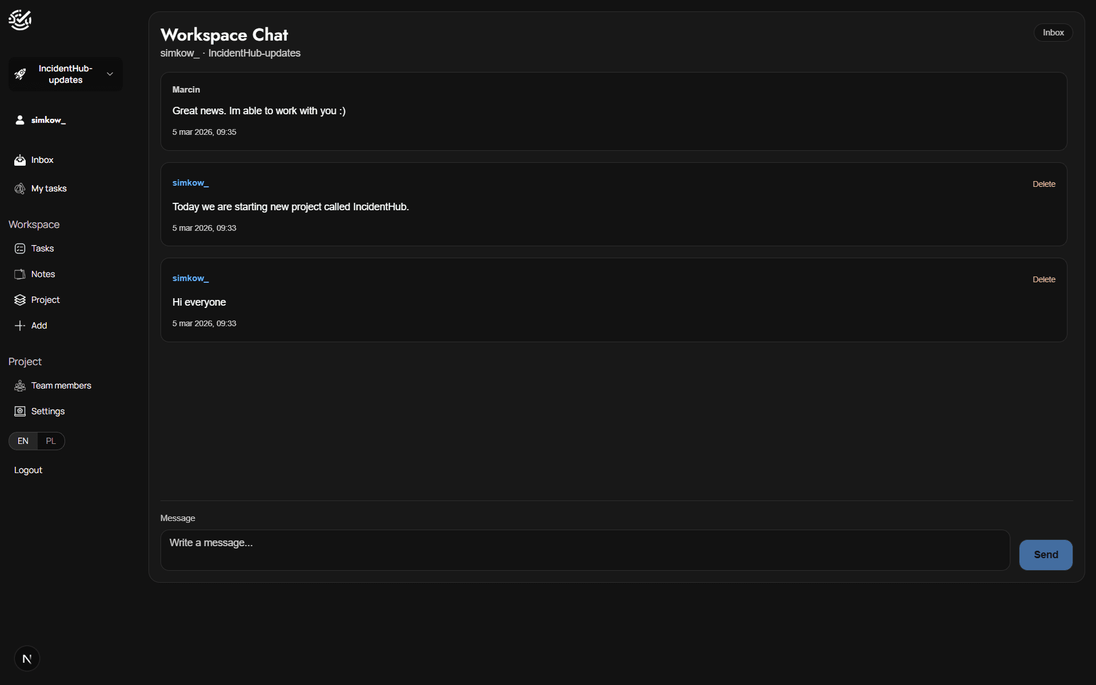
Task: Click the Team members icon
Action: coord(20,386)
